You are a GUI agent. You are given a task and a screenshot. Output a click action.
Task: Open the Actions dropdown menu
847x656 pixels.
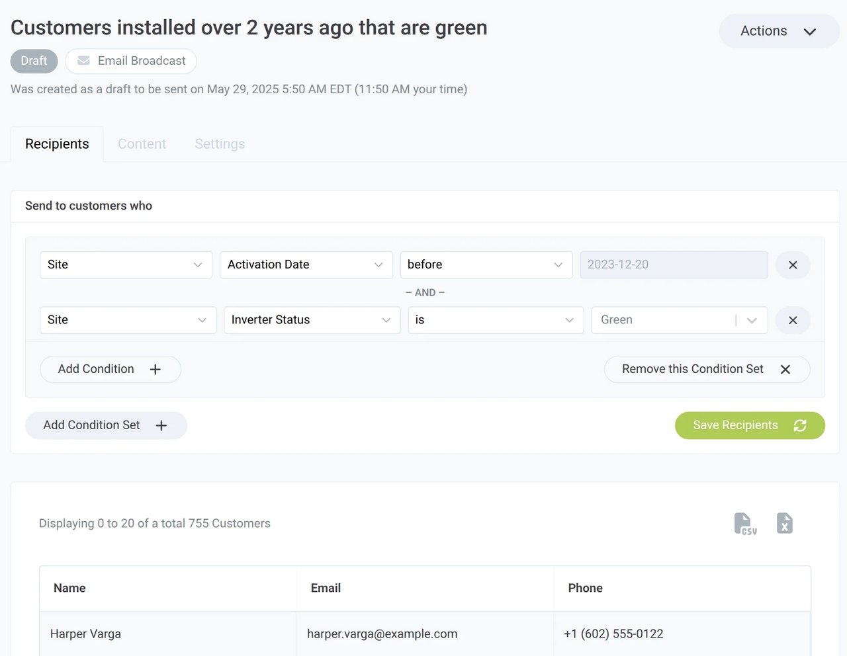click(779, 31)
